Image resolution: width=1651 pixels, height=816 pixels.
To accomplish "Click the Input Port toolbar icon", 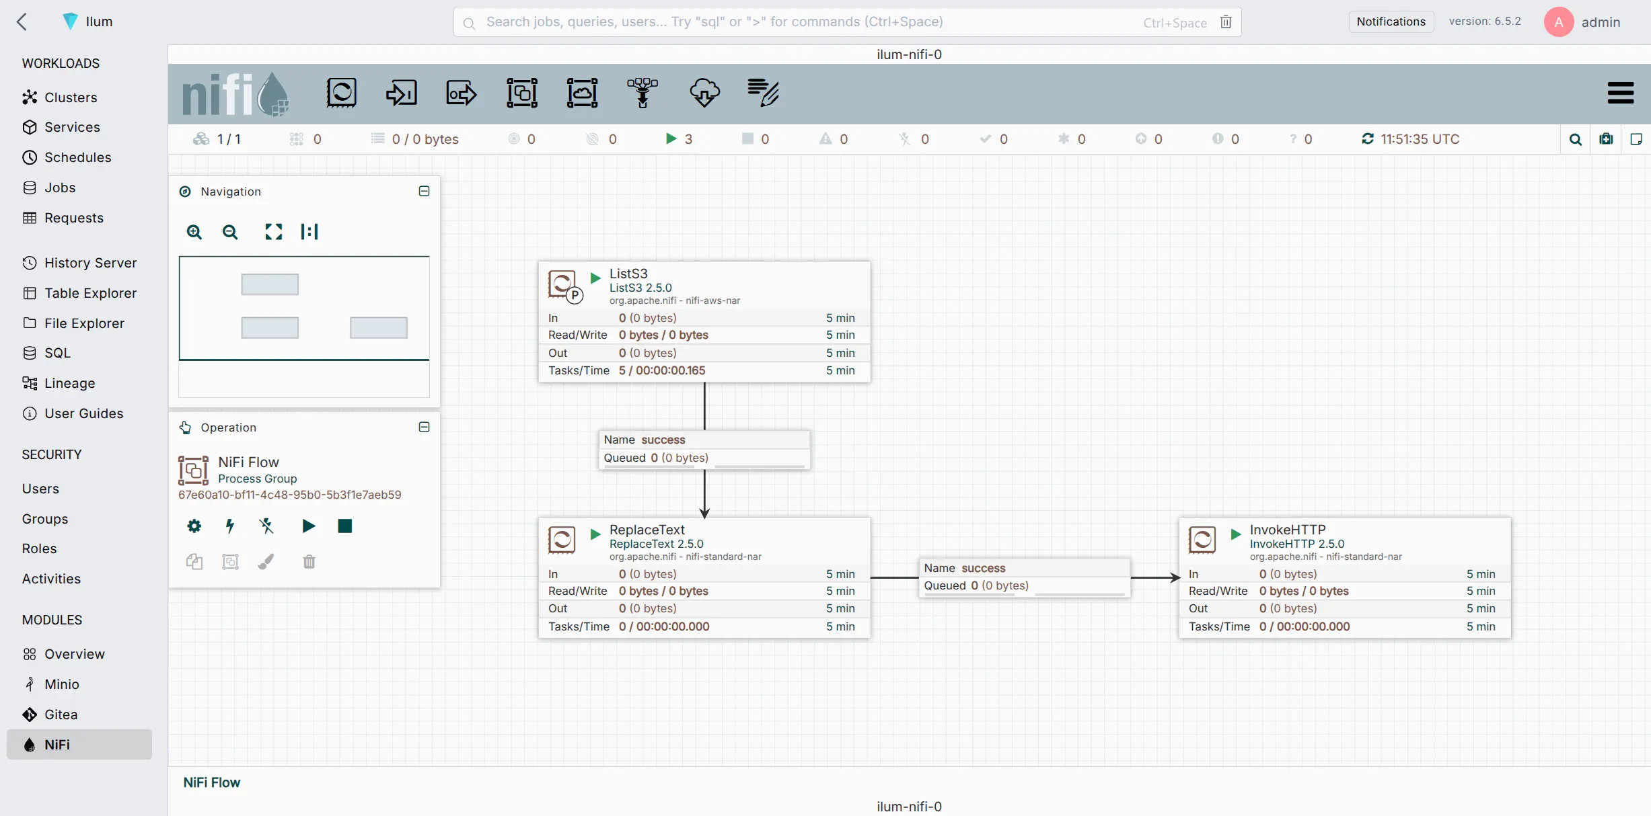I will coord(401,93).
